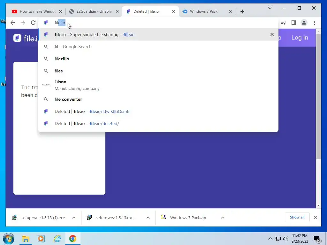Open the Windows Start menu orb
327x245 pixels.
tap(9, 239)
